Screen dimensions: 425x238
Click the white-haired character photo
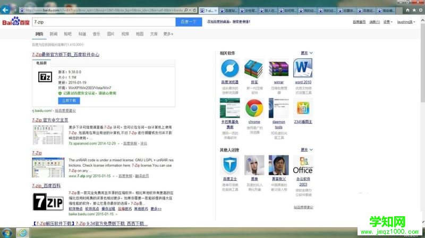[x=254, y=165]
